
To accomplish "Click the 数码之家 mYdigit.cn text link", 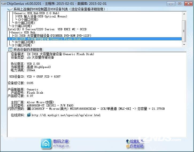I will (x=61, y=143).
